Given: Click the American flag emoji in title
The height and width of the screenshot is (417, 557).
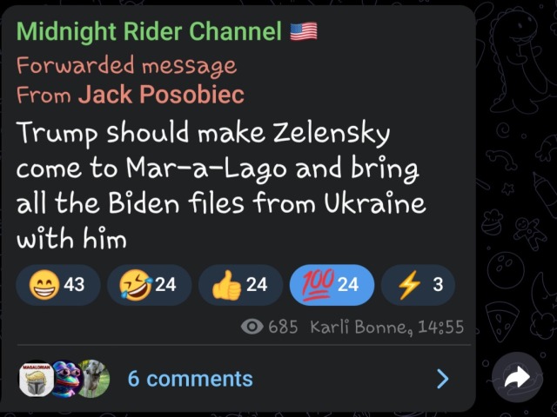Looking at the screenshot, I should point(304,31).
